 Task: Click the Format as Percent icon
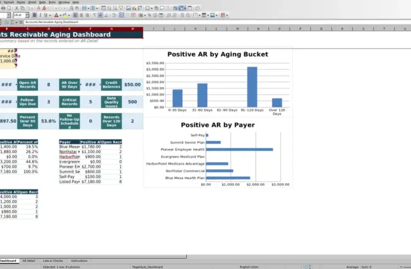point(150,15)
